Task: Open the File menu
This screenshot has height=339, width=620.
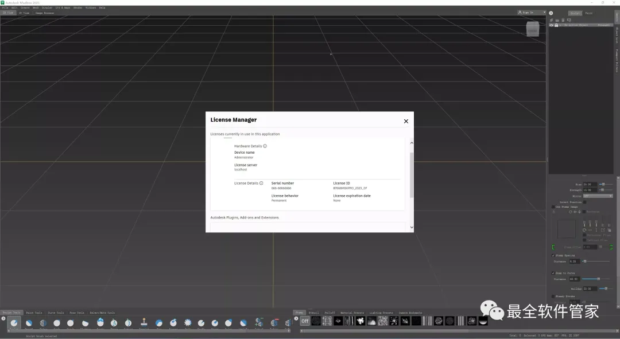Action: tap(5, 7)
